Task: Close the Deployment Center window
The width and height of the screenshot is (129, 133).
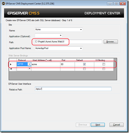Action: [x=123, y=4]
